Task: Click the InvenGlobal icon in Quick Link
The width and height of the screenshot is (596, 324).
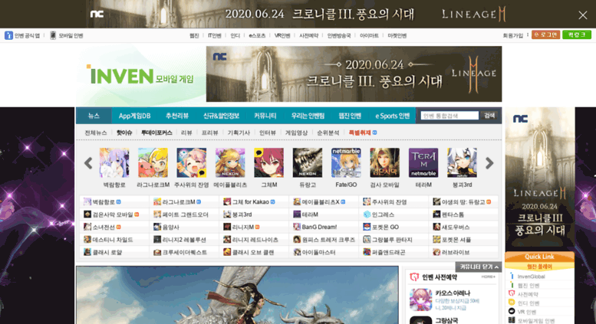Action: [512, 277]
